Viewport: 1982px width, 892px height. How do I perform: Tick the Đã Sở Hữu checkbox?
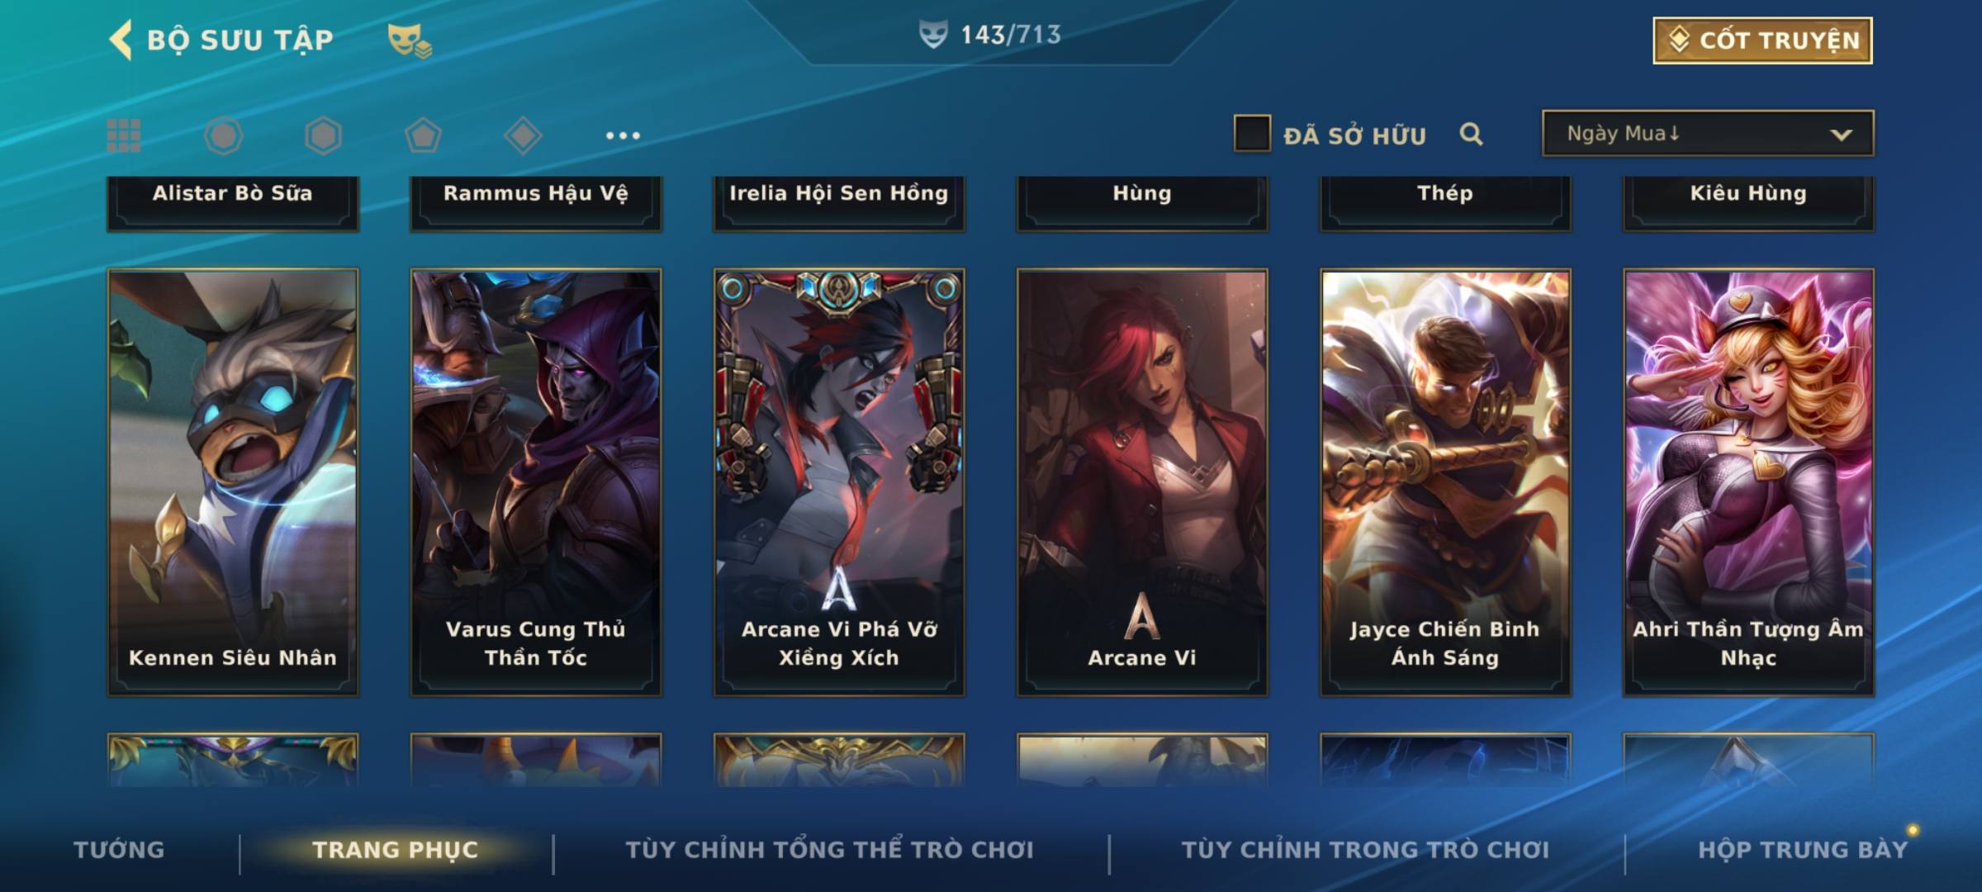(1252, 133)
